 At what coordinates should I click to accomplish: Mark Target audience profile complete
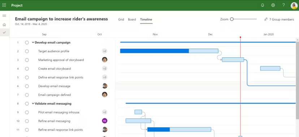click(27, 51)
